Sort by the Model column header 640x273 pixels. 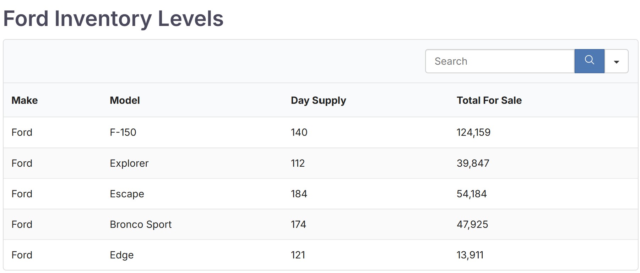coord(125,101)
